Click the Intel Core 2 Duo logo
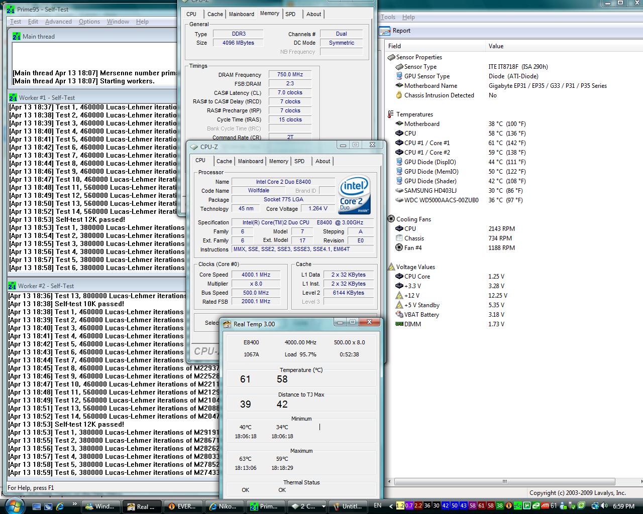Image resolution: width=643 pixels, height=514 pixels. (x=355, y=194)
